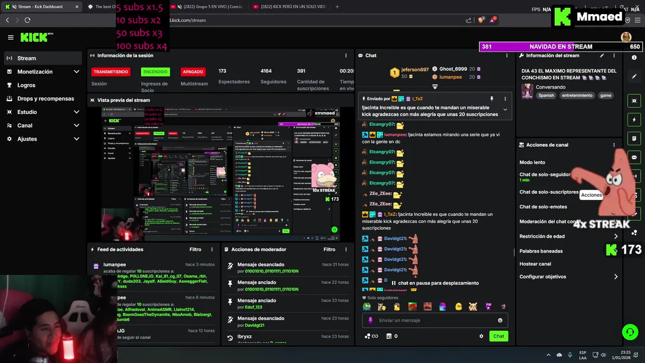This screenshot has width=645, height=363.
Task: Open the user profile avatar
Action: pos(626,37)
